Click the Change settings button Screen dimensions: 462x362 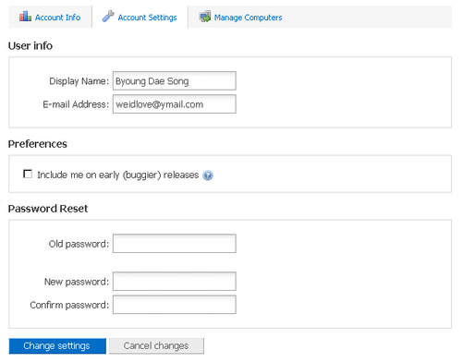[x=57, y=346]
